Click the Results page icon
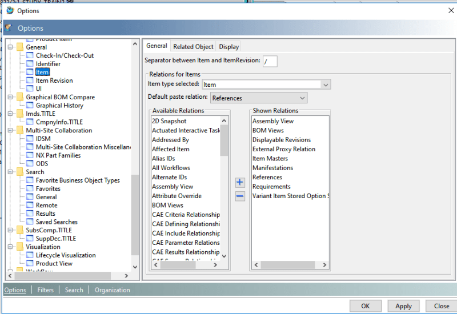457x314 pixels. 30,213
